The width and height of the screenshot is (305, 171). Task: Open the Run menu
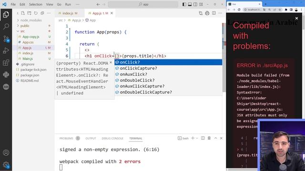point(68,4)
